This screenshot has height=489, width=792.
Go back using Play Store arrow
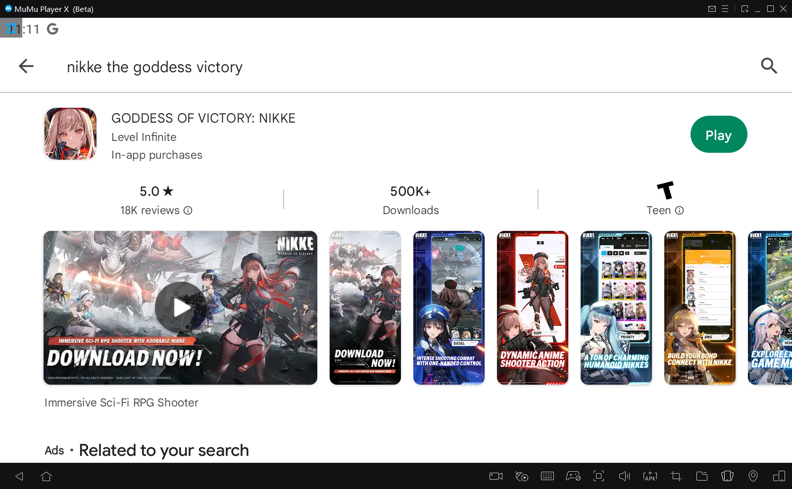click(26, 66)
